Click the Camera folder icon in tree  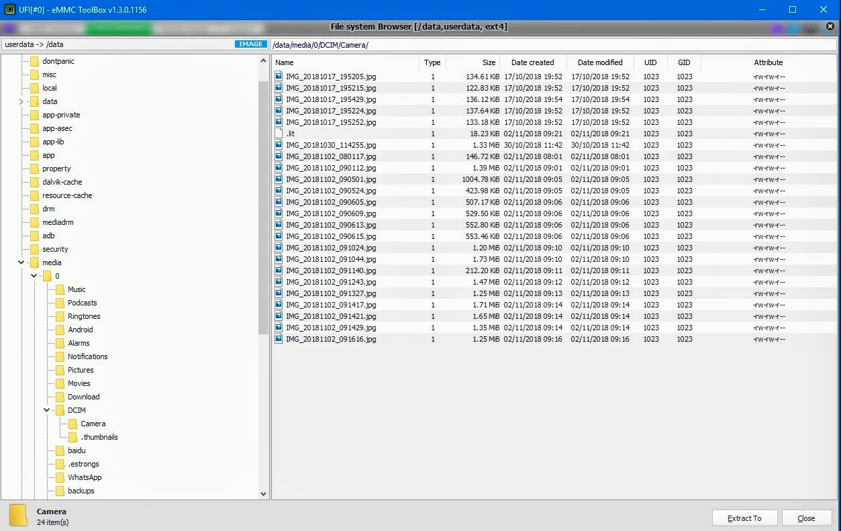pos(73,424)
